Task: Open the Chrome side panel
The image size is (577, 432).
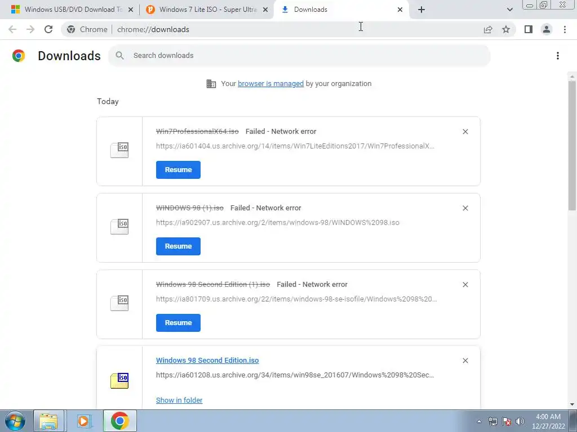Action: tap(529, 29)
